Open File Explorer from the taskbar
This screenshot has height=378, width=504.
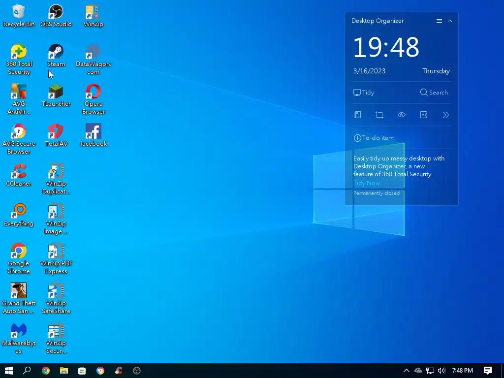pyautogui.click(x=64, y=371)
